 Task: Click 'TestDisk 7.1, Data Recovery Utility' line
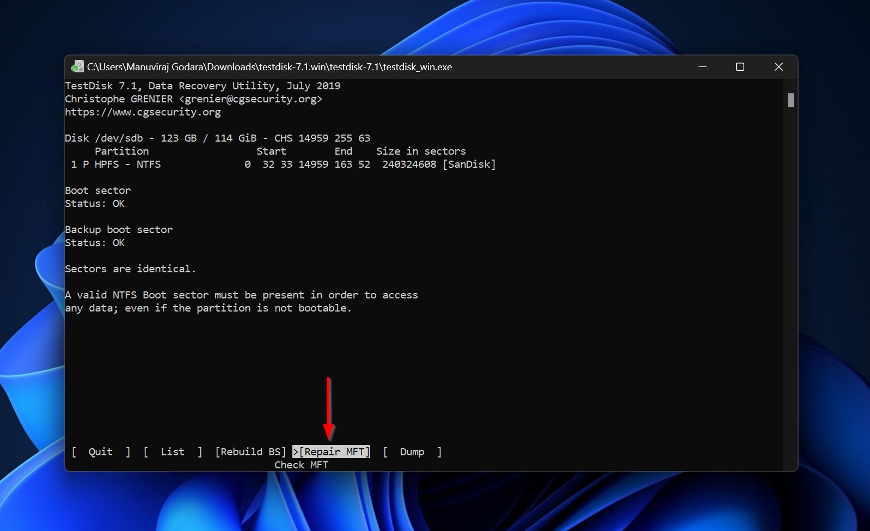[x=203, y=86]
